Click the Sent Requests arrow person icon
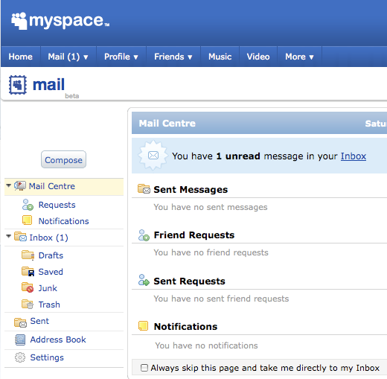The width and height of the screenshot is (387, 379). [144, 280]
